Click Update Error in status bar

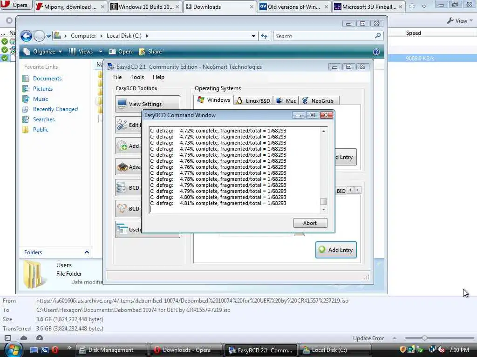coord(368,338)
